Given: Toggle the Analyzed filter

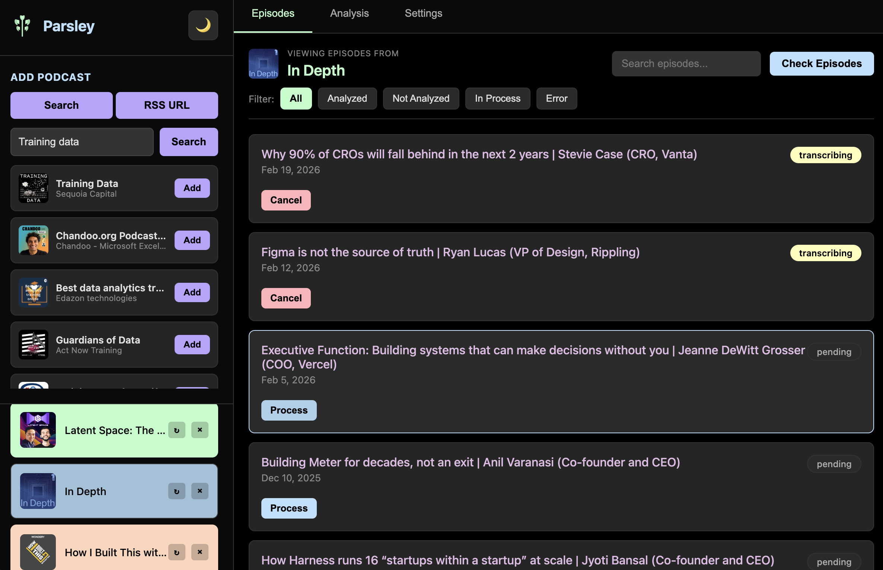Looking at the screenshot, I should [347, 98].
